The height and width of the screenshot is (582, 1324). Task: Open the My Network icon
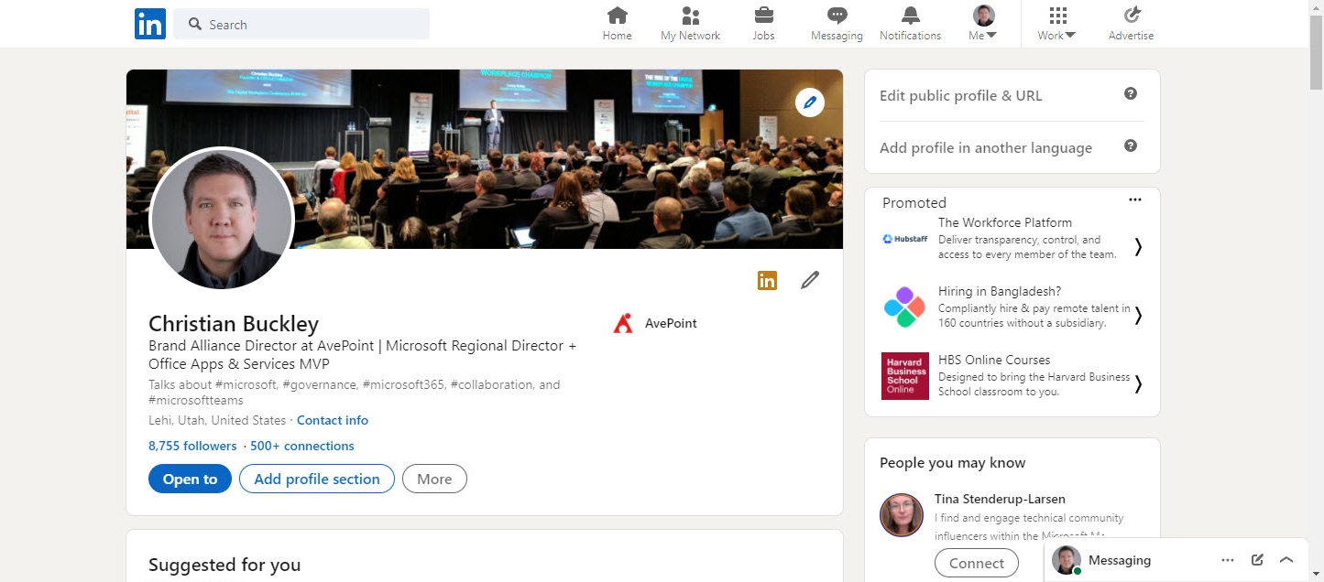click(x=691, y=16)
